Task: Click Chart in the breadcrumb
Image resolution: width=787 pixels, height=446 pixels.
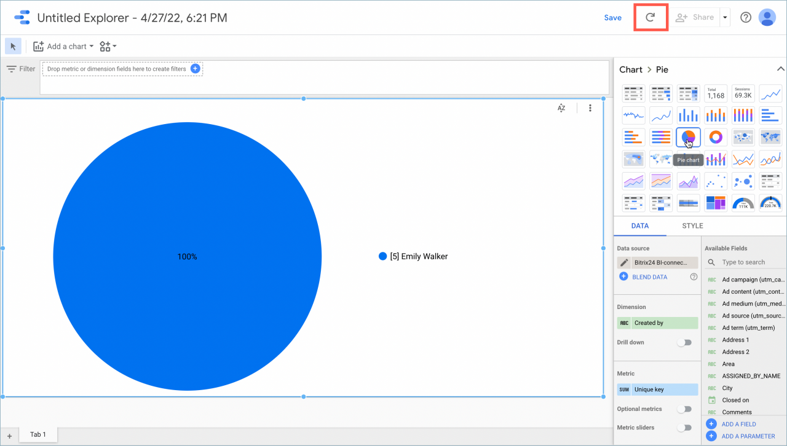Action: (631, 69)
